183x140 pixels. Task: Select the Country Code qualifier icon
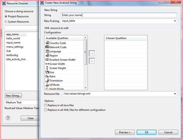(47, 43)
